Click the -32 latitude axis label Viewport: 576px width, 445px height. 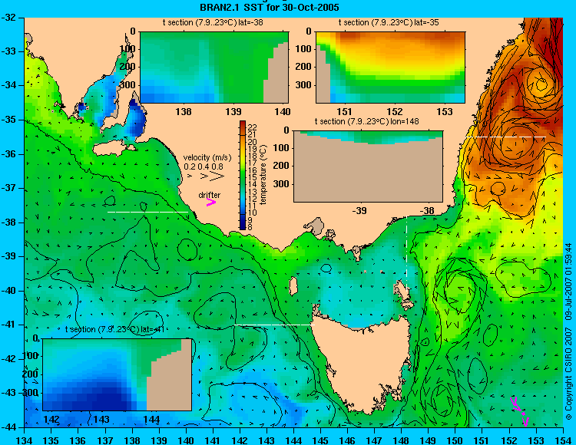tap(8, 17)
